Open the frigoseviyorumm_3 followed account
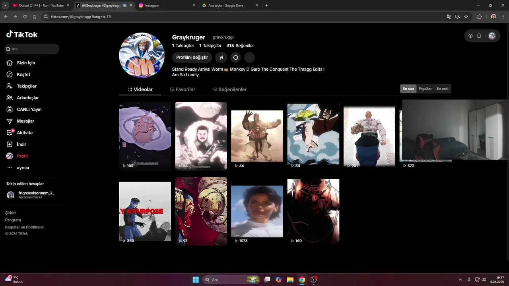The height and width of the screenshot is (286, 509). pyautogui.click(x=31, y=195)
